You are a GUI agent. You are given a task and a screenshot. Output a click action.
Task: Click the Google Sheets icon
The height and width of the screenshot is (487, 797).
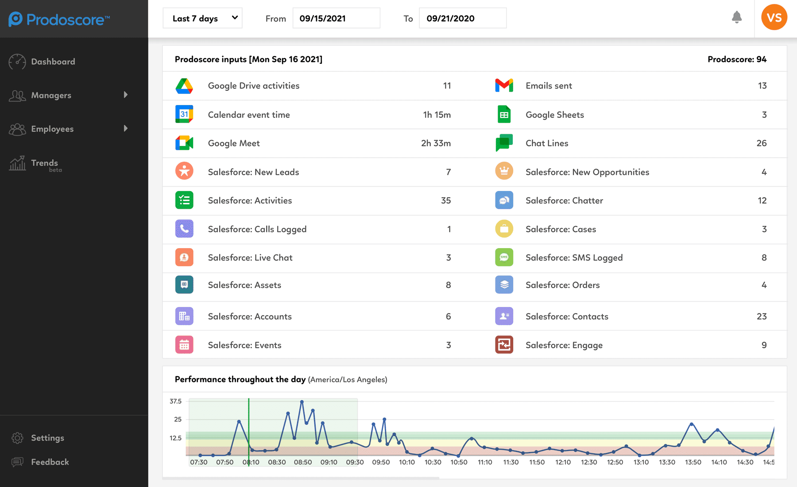[504, 114]
